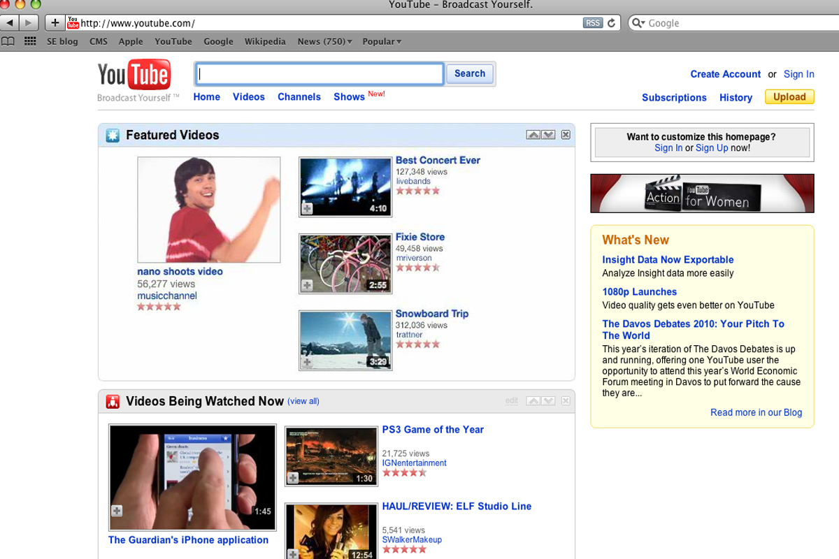Viewport: 839px width, 559px height.
Task: Open HAUL/REVIEW: ELF Studio Line title
Action: click(x=457, y=507)
